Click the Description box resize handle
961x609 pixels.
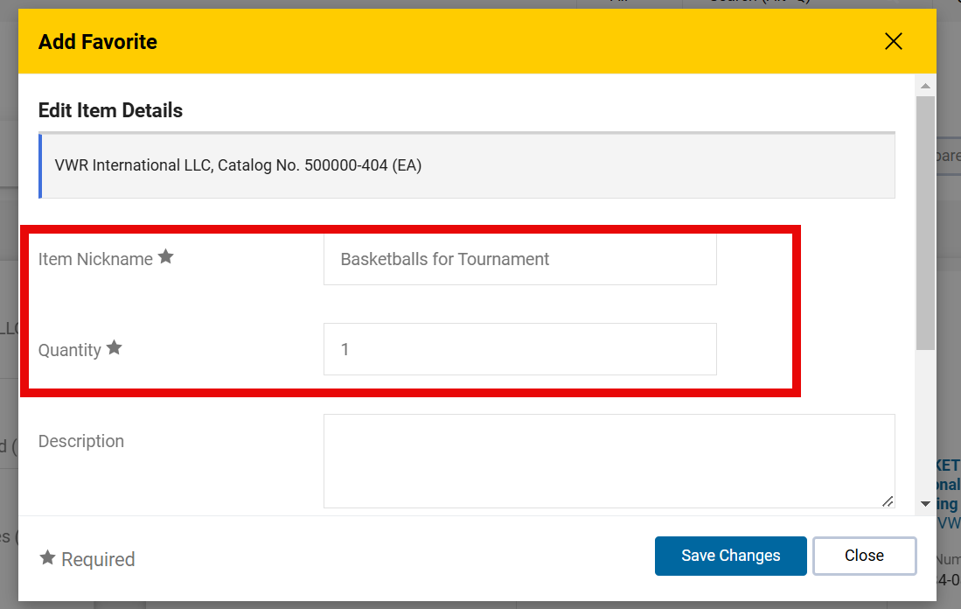[x=887, y=500]
